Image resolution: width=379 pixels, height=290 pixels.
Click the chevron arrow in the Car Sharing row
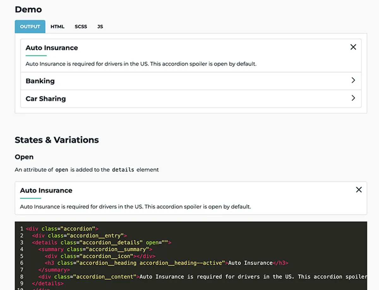pos(353,98)
